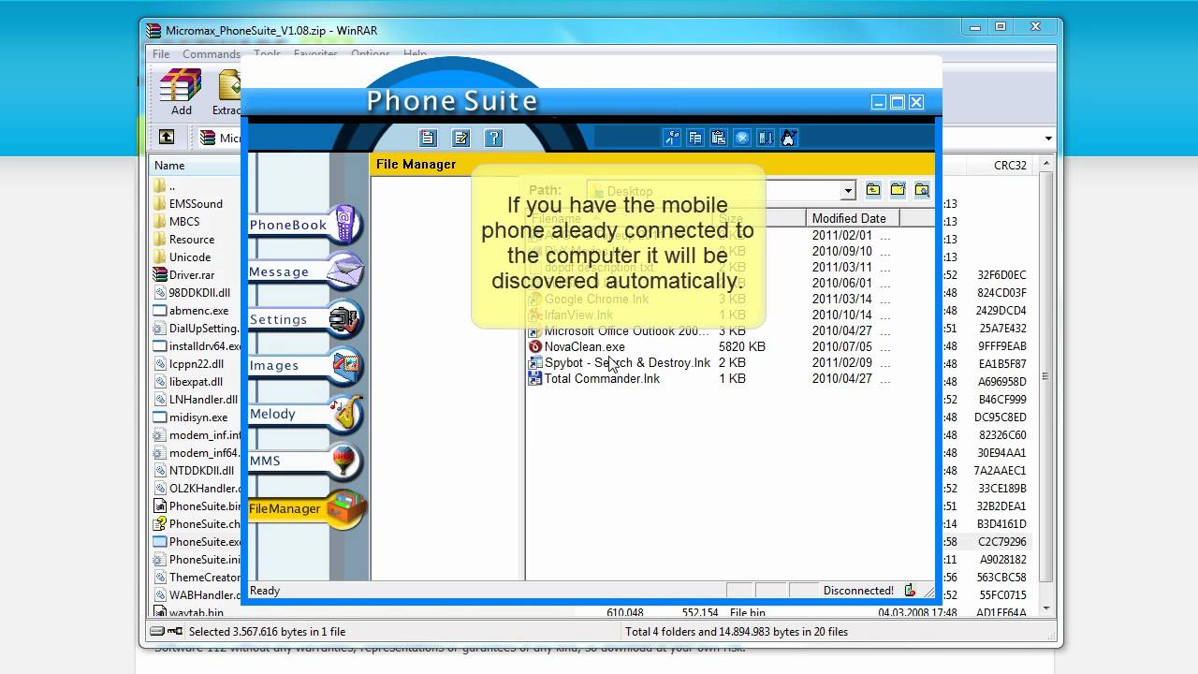Click the penguin toolbar icon

pos(788,138)
